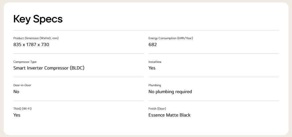
Task: Select the Essence Matte Black text
Action: (169, 115)
